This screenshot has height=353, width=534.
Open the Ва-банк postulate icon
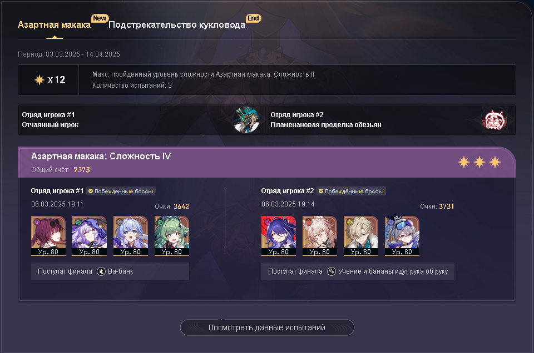pyautogui.click(x=101, y=271)
